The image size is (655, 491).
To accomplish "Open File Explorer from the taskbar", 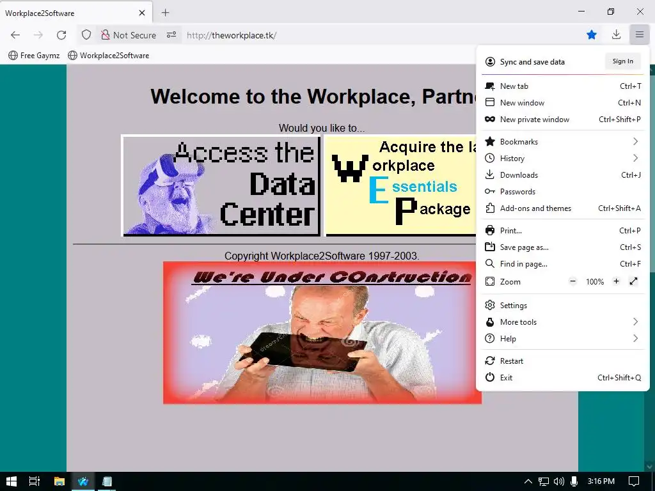I will click(x=59, y=481).
